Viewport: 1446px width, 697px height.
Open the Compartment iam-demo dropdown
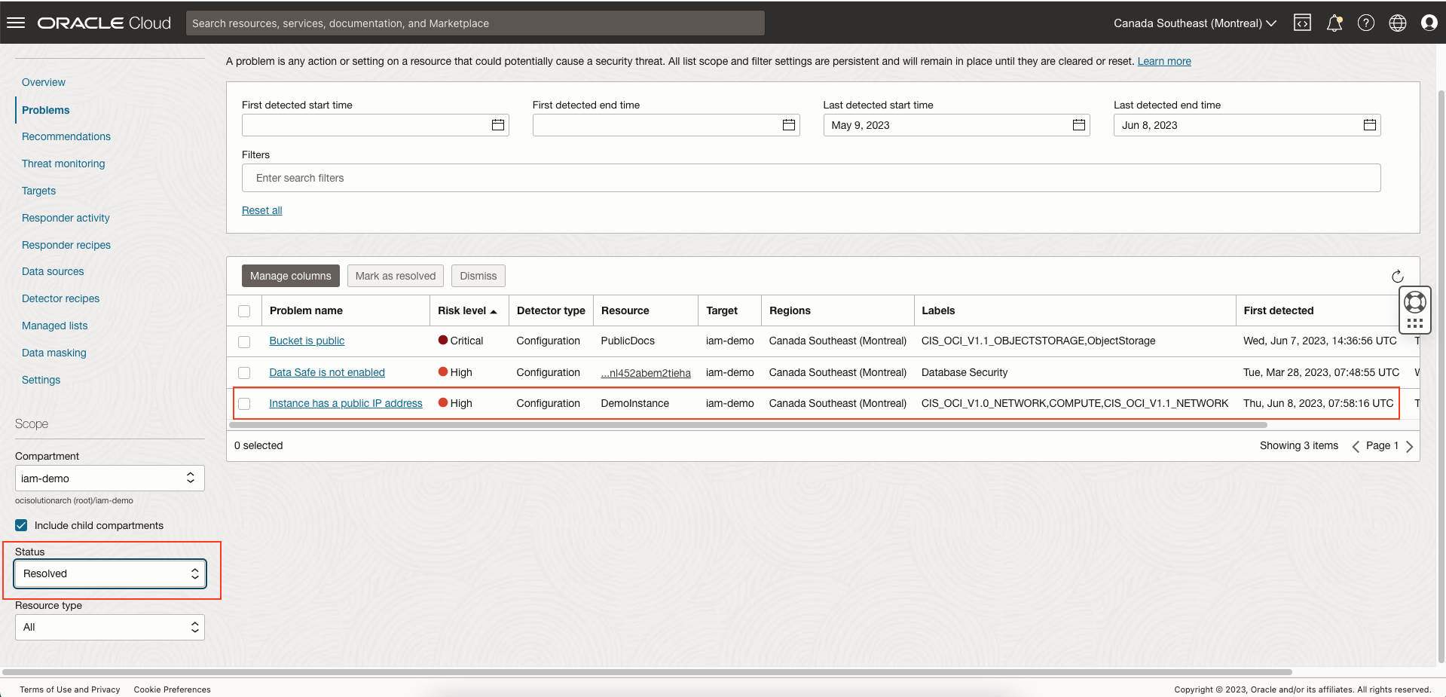(110, 478)
